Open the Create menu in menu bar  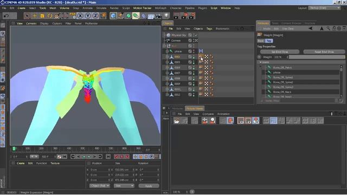pos(22,8)
